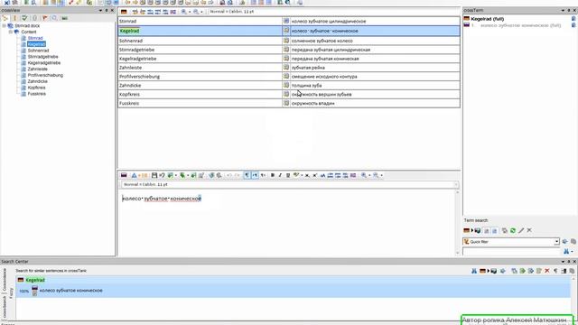Click the green refresh icon in Term search
The image size is (578, 325).
(x=513, y=231)
